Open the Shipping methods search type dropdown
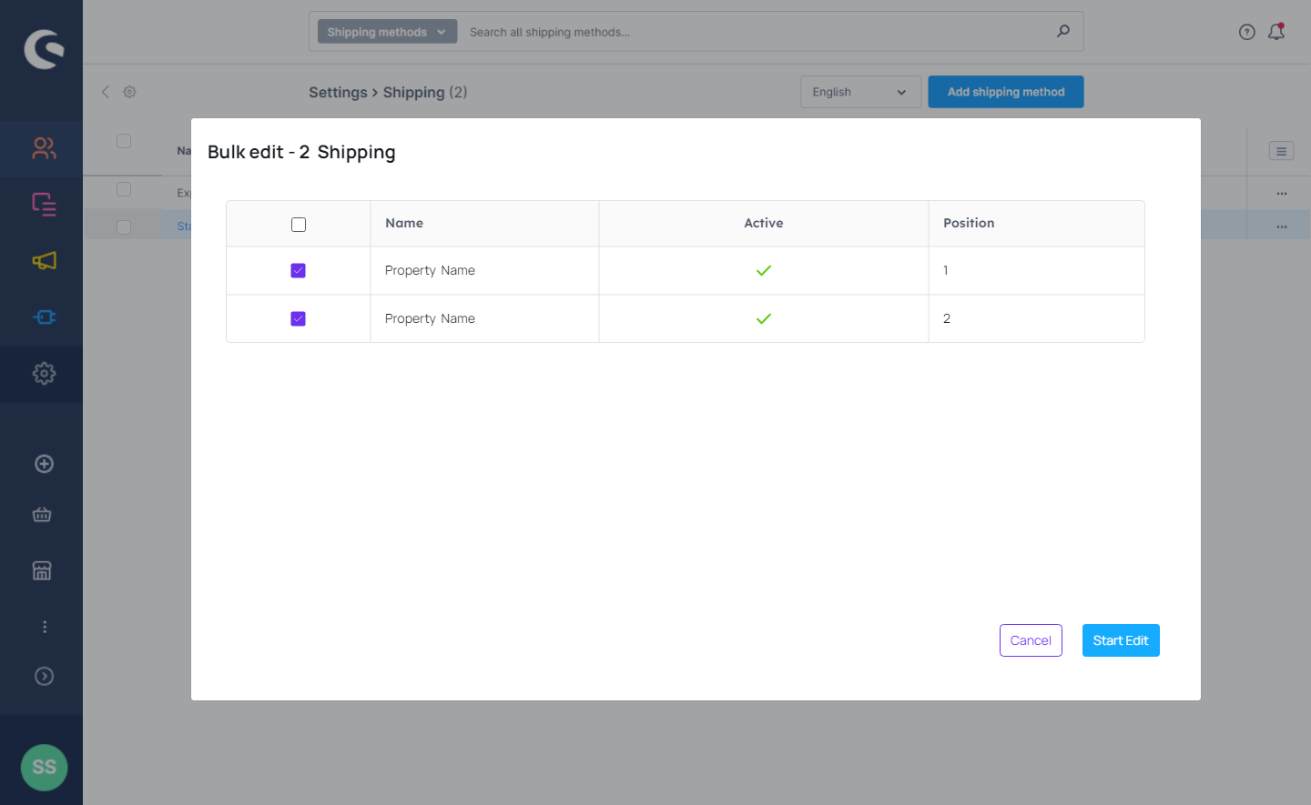Image resolution: width=1311 pixels, height=805 pixels. pyautogui.click(x=387, y=32)
